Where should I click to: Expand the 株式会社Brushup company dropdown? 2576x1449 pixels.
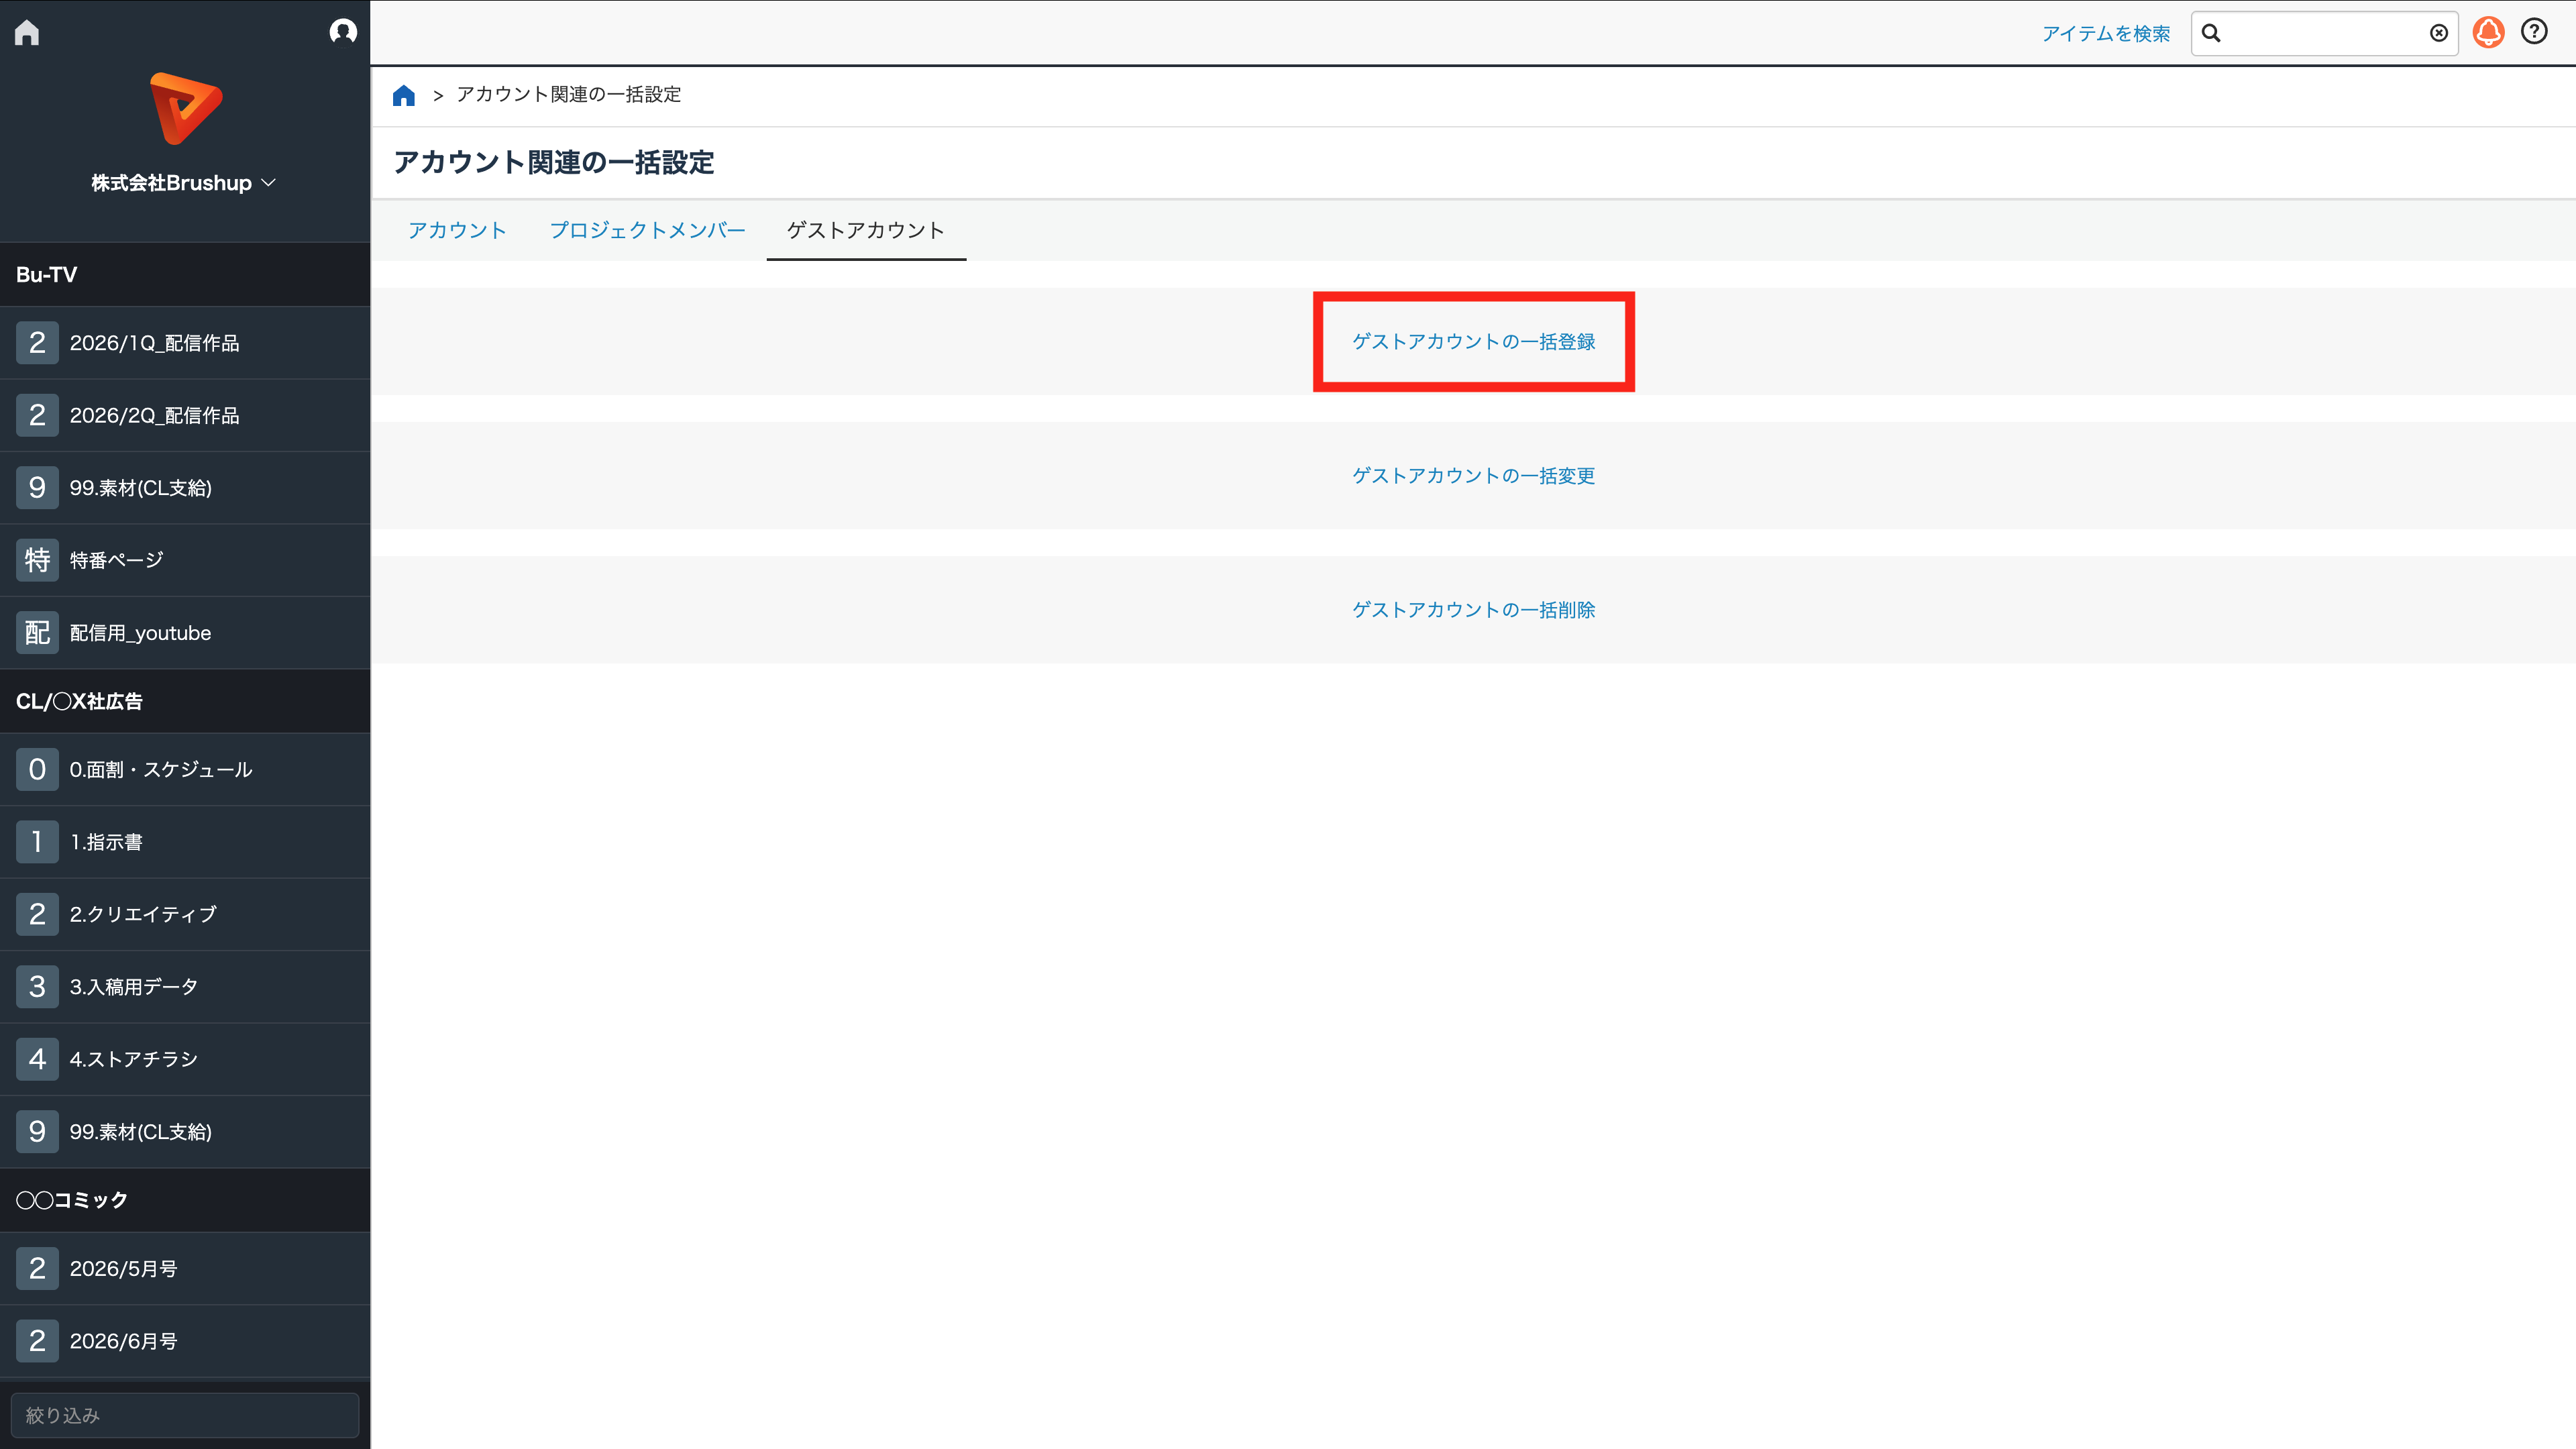click(x=184, y=183)
